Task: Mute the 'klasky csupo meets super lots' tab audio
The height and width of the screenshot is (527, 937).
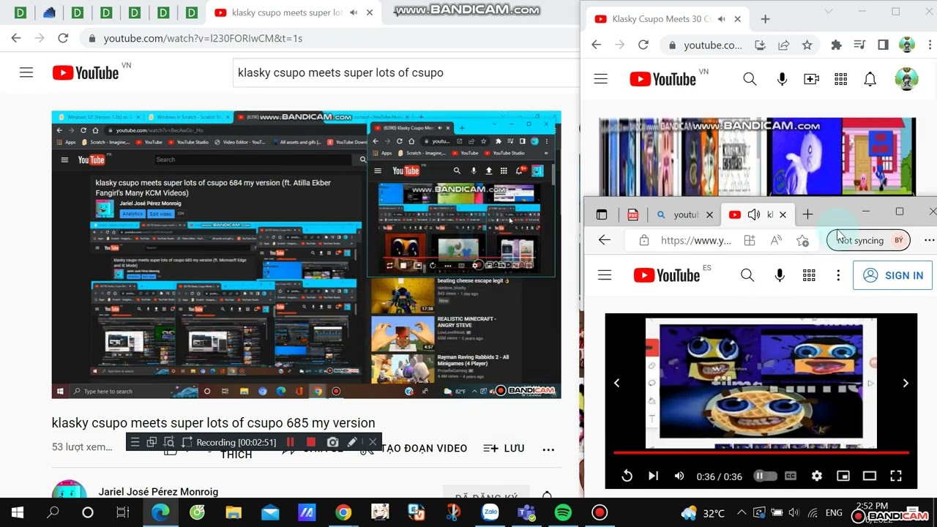Action: click(x=354, y=12)
